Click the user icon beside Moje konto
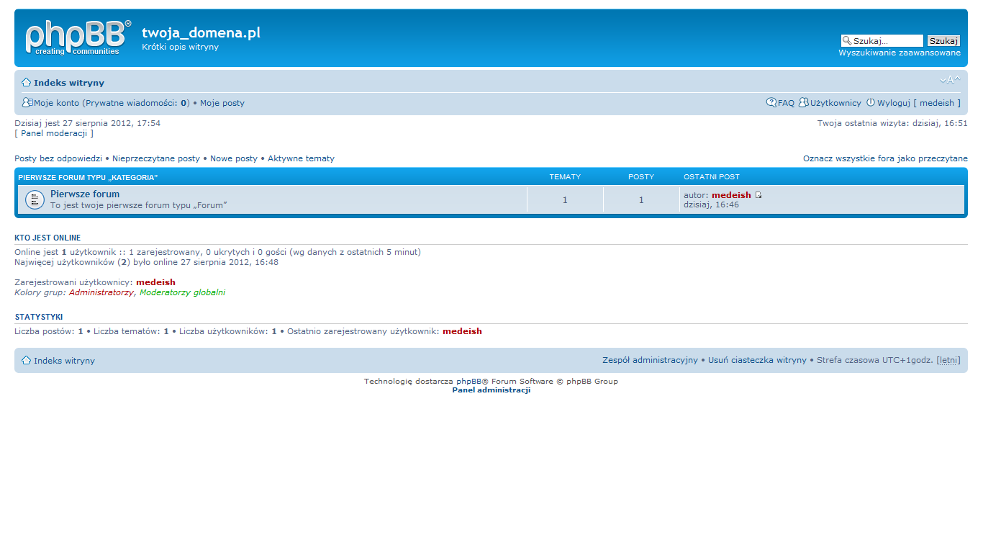The height and width of the screenshot is (553, 983). coord(27,102)
